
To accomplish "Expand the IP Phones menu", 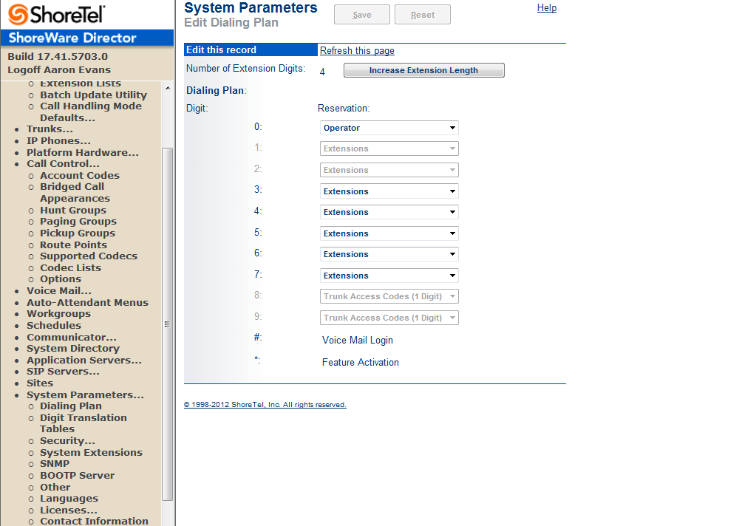I will [x=58, y=140].
